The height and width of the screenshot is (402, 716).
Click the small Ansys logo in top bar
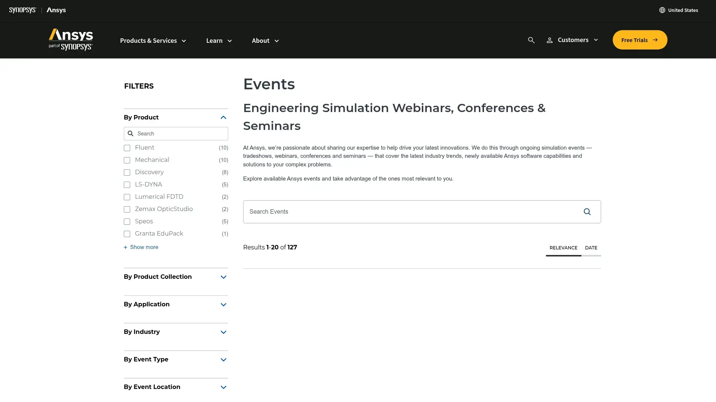pyautogui.click(x=56, y=10)
